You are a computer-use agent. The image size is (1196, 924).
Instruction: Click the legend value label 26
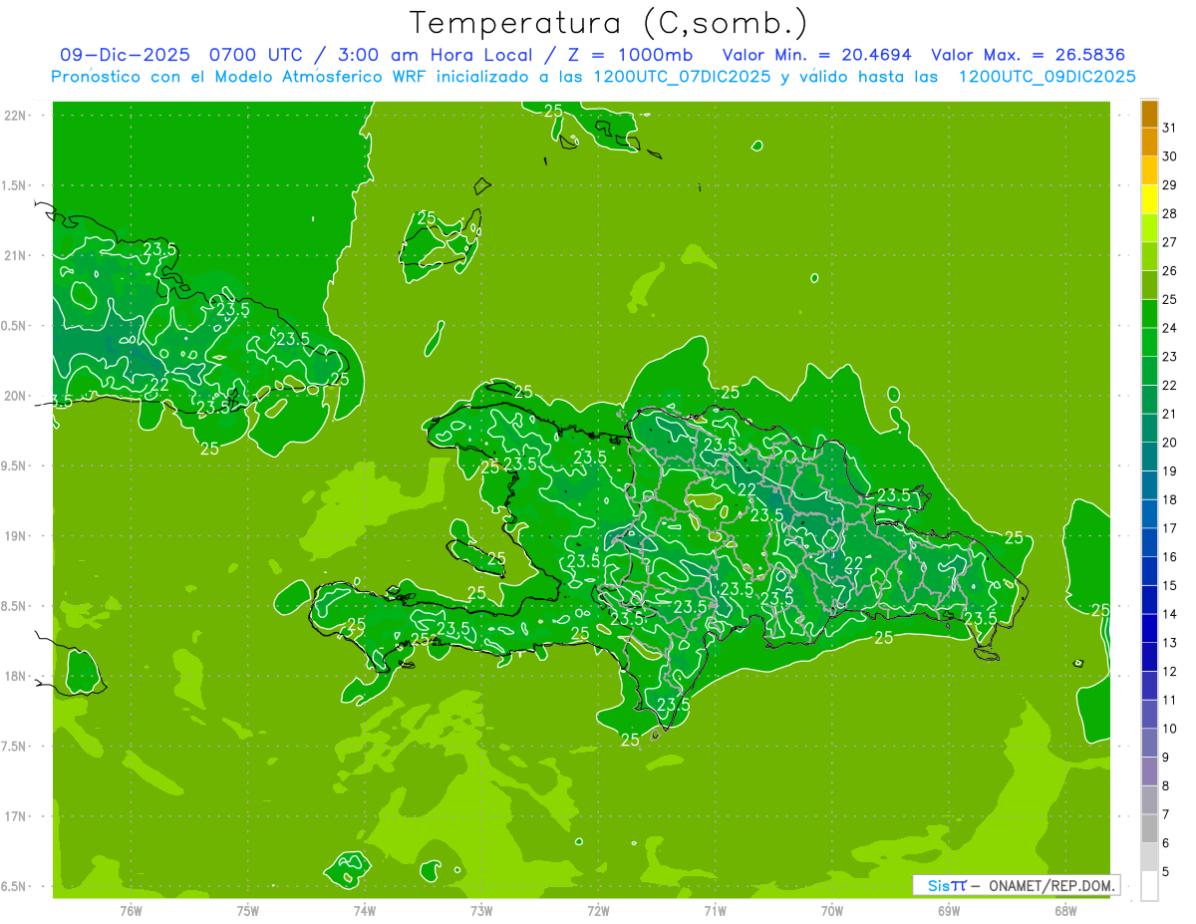point(1170,271)
